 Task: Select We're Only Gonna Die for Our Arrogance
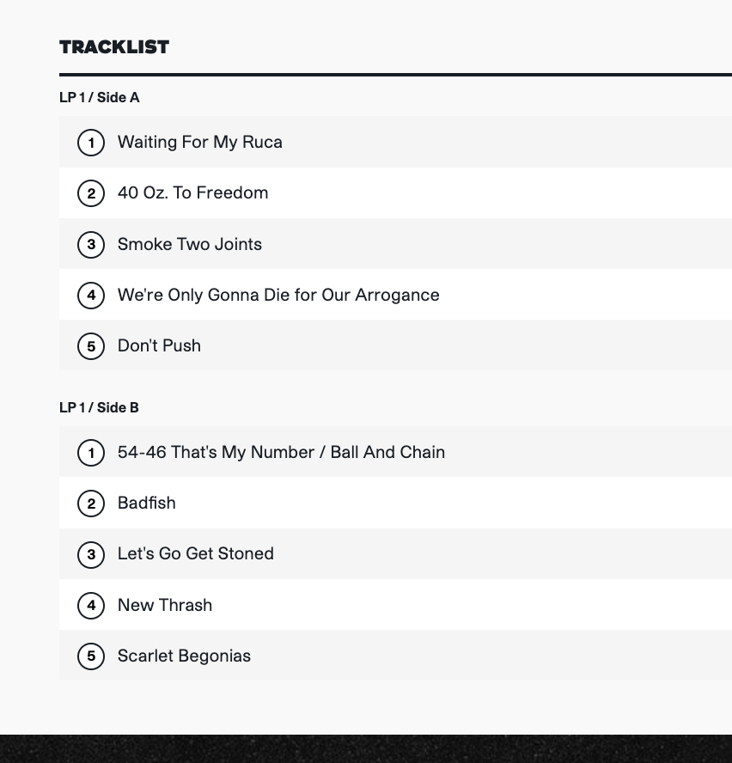tap(278, 295)
